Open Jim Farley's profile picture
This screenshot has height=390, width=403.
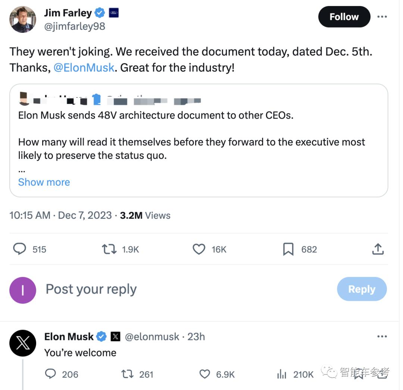click(23, 19)
